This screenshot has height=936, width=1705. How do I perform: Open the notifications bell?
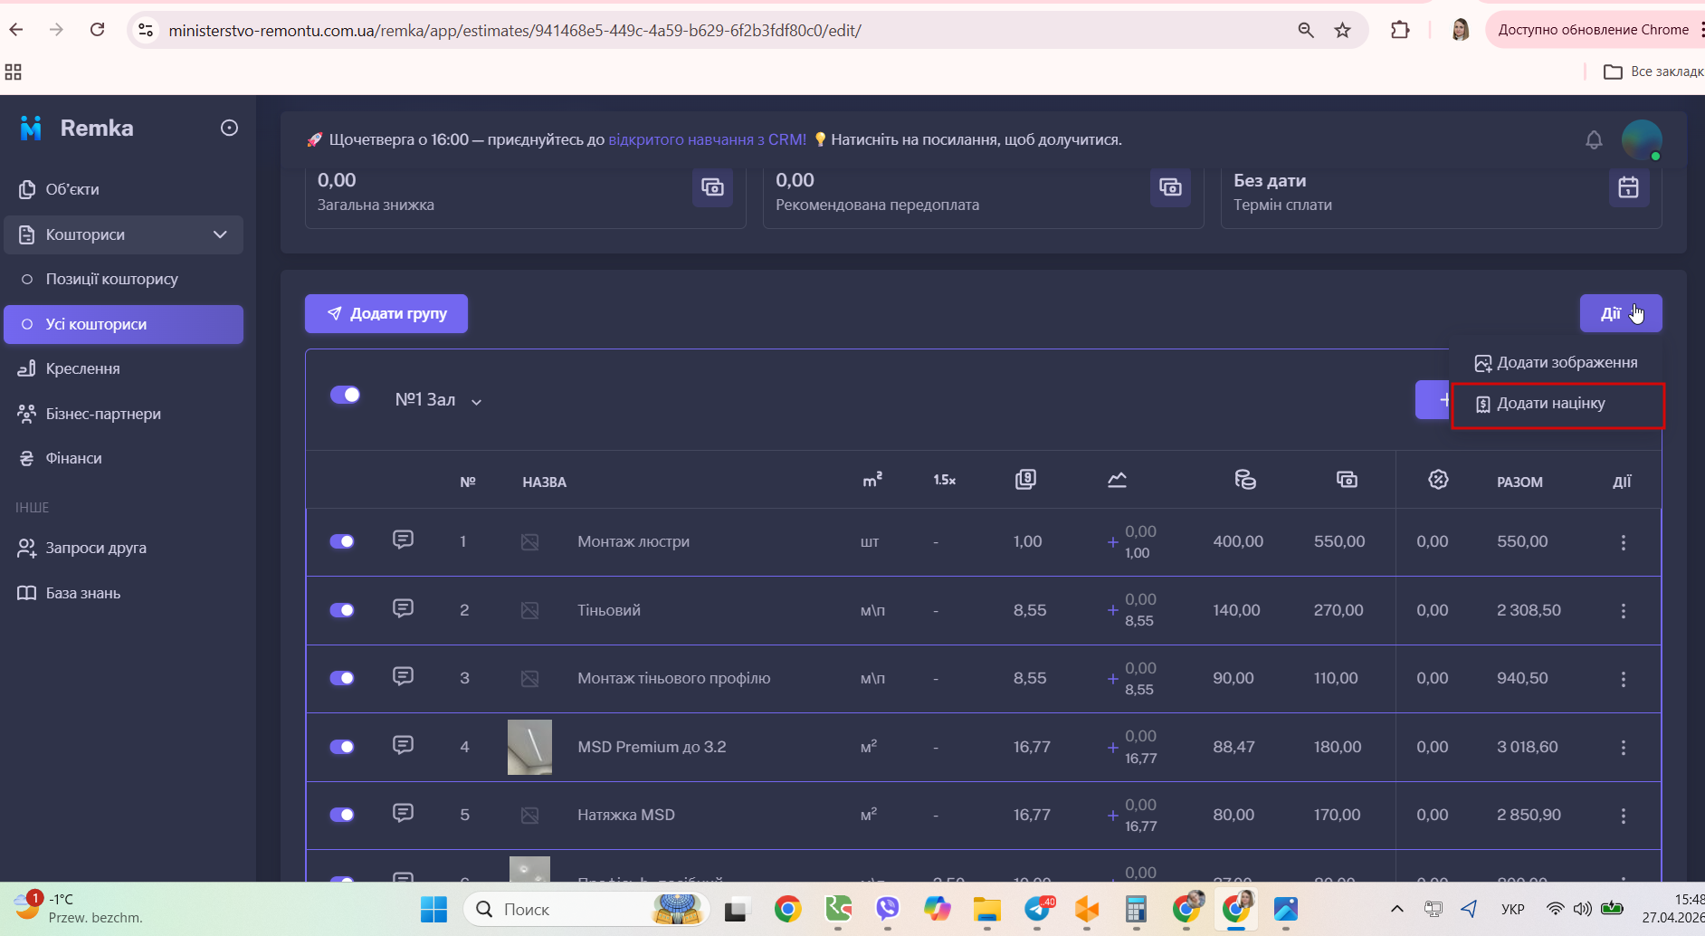(x=1594, y=140)
